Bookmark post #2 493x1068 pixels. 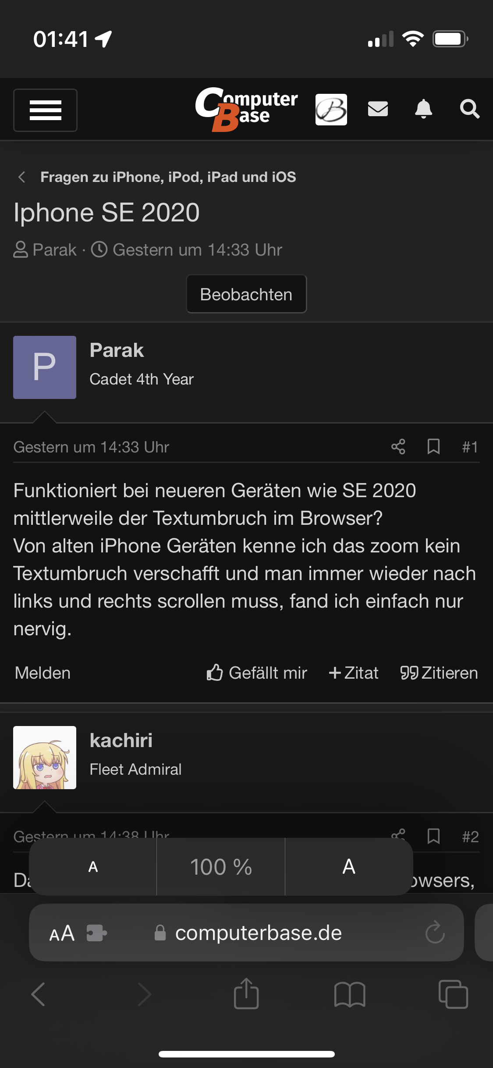click(433, 836)
